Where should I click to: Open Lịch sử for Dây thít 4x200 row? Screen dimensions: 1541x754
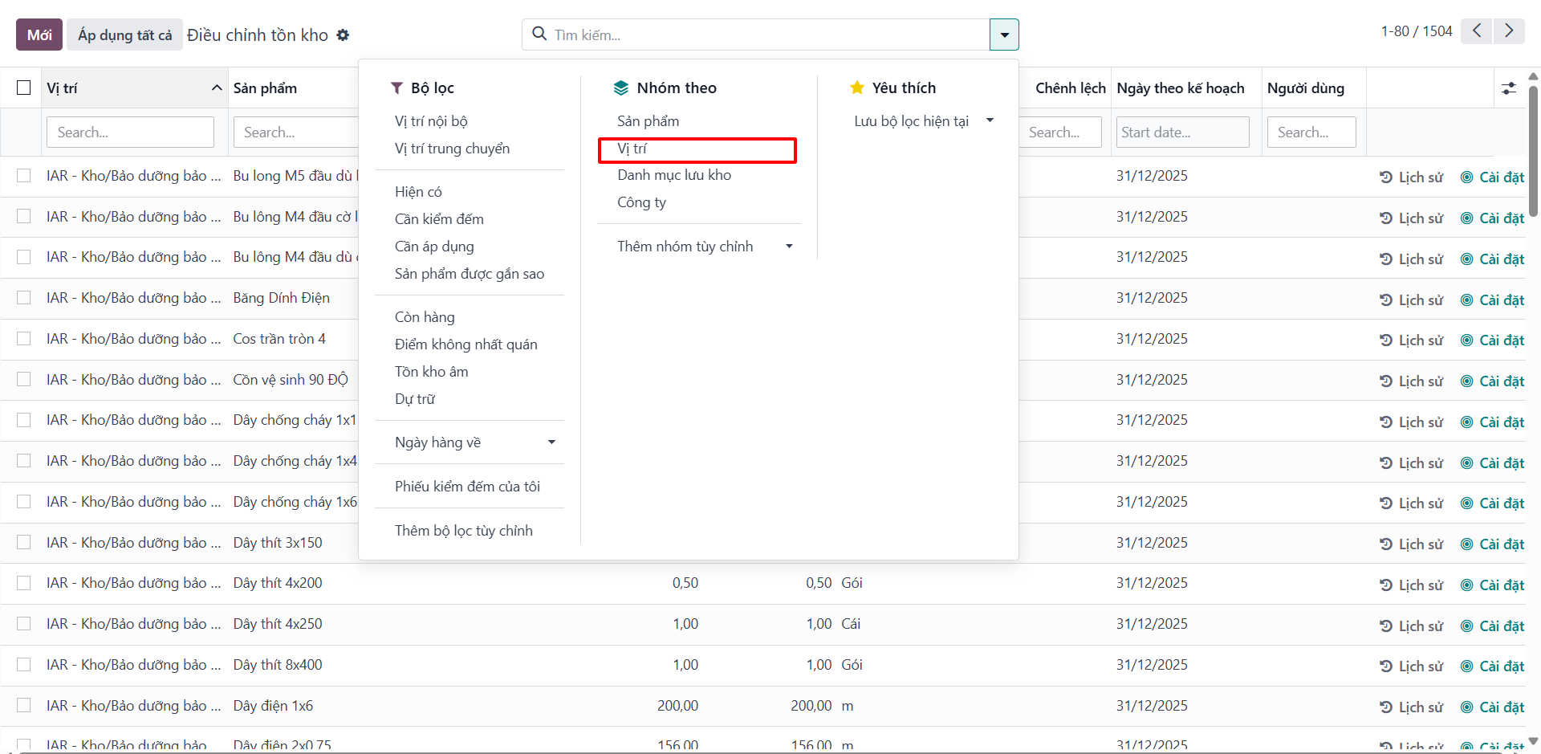(1411, 585)
